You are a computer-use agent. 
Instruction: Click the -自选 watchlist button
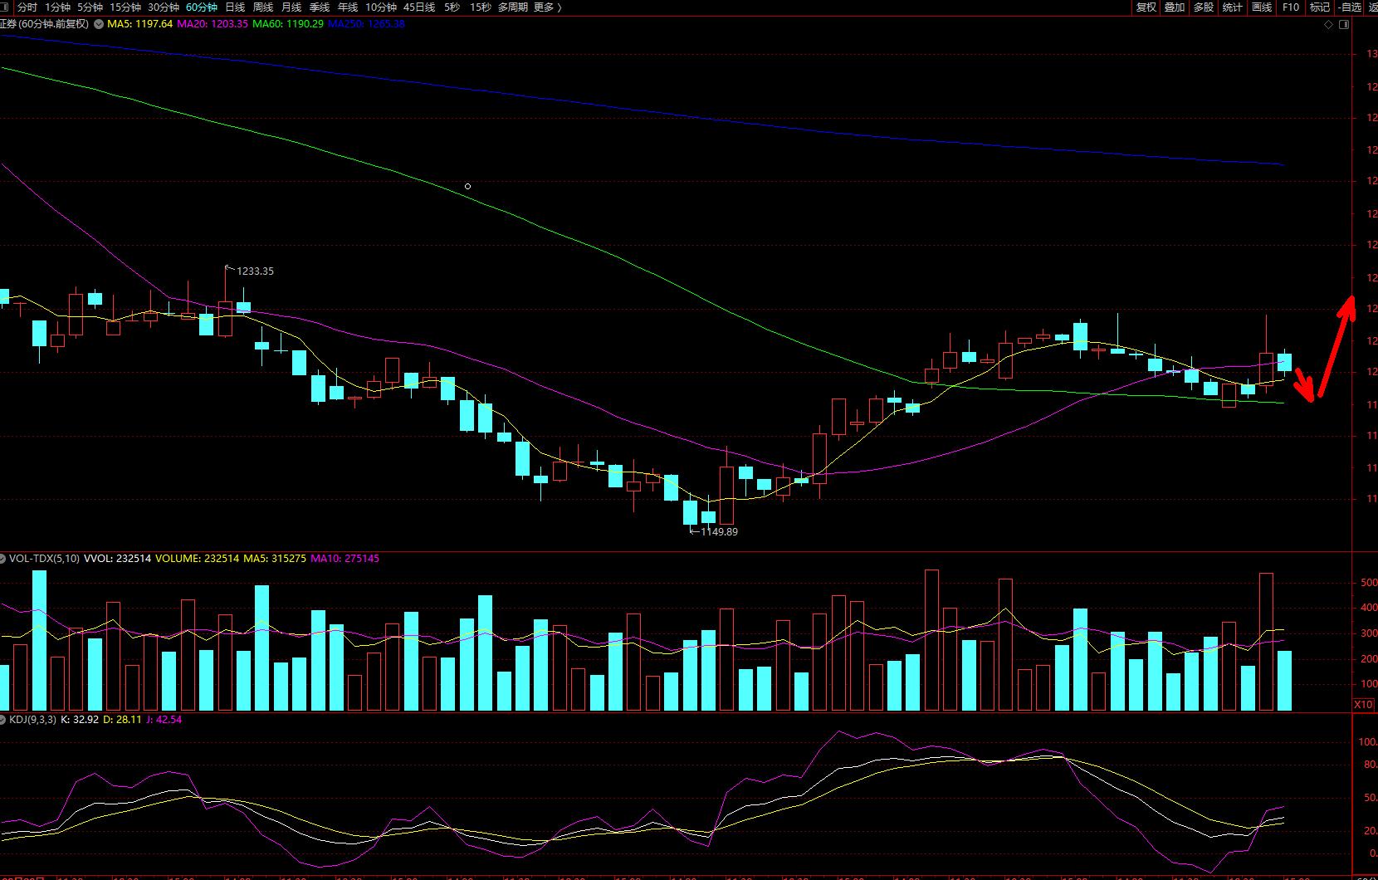coord(1350,7)
